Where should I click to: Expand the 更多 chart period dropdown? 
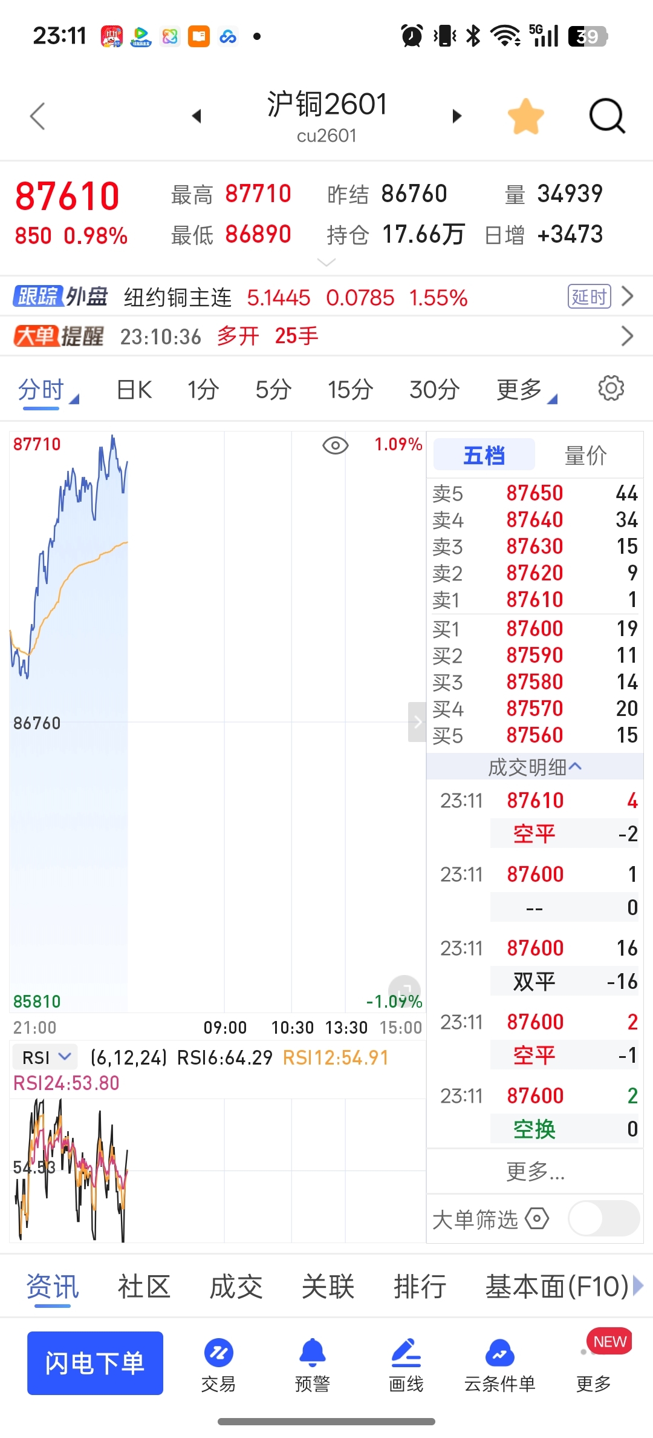(526, 390)
